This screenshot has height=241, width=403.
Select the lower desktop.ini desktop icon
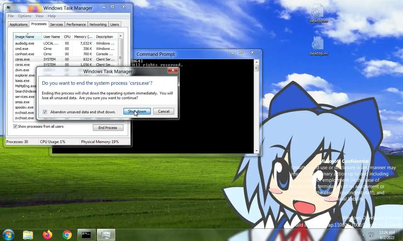click(318, 46)
